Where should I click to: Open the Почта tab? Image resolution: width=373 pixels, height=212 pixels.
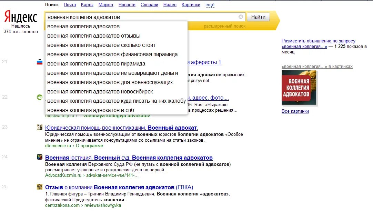click(70, 4)
